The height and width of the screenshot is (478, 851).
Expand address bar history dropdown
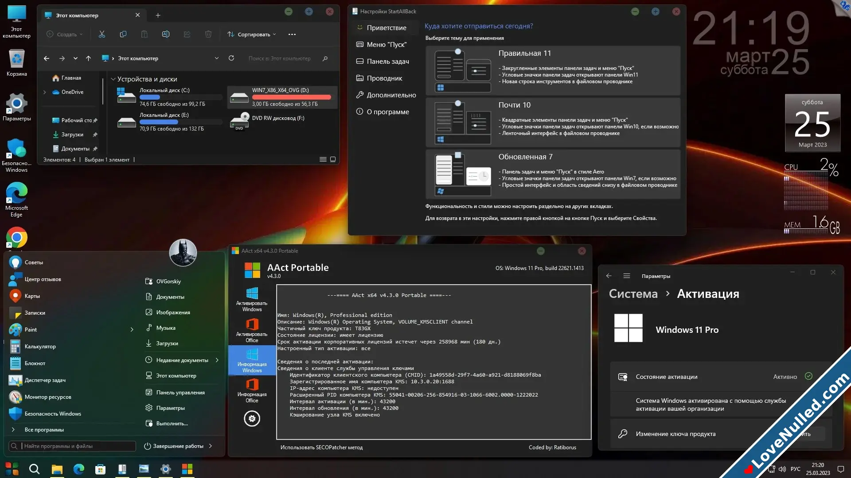coord(217,58)
